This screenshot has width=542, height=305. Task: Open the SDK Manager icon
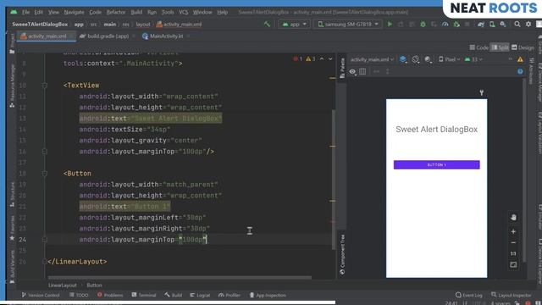503,25
